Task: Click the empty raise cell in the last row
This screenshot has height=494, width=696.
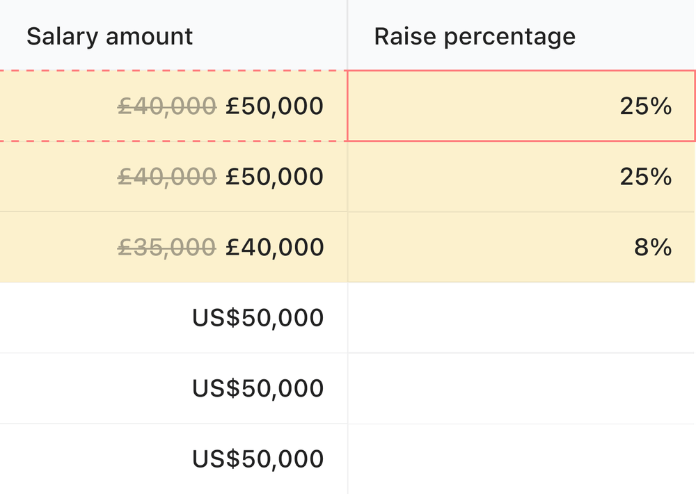Action: pos(522,459)
